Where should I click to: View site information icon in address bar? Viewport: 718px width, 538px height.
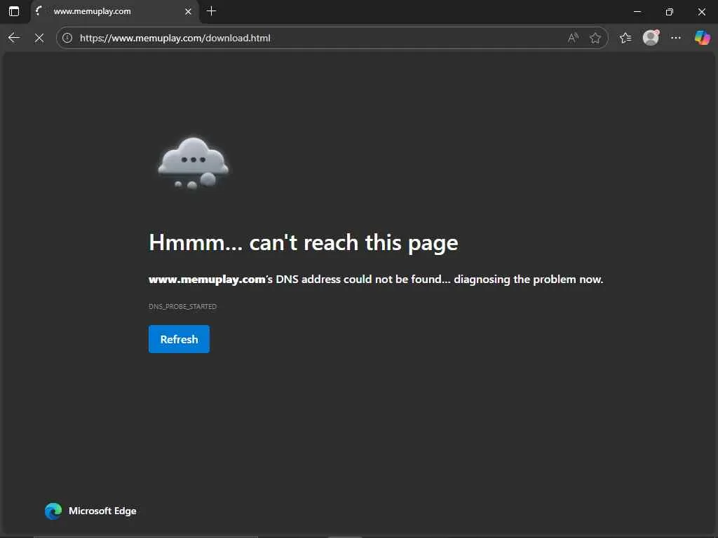click(67, 38)
